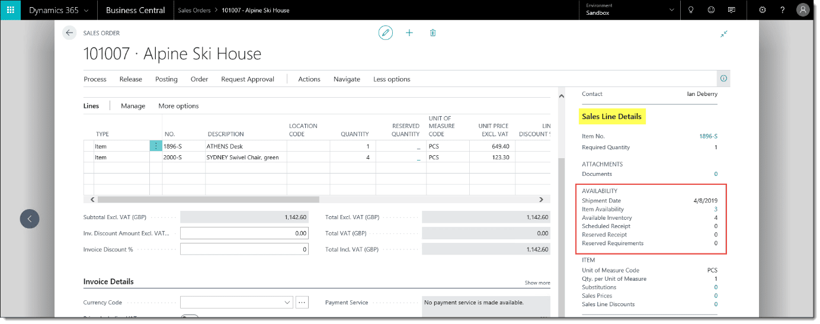
Task: Open Sales Prices count link
Action: click(x=716, y=296)
